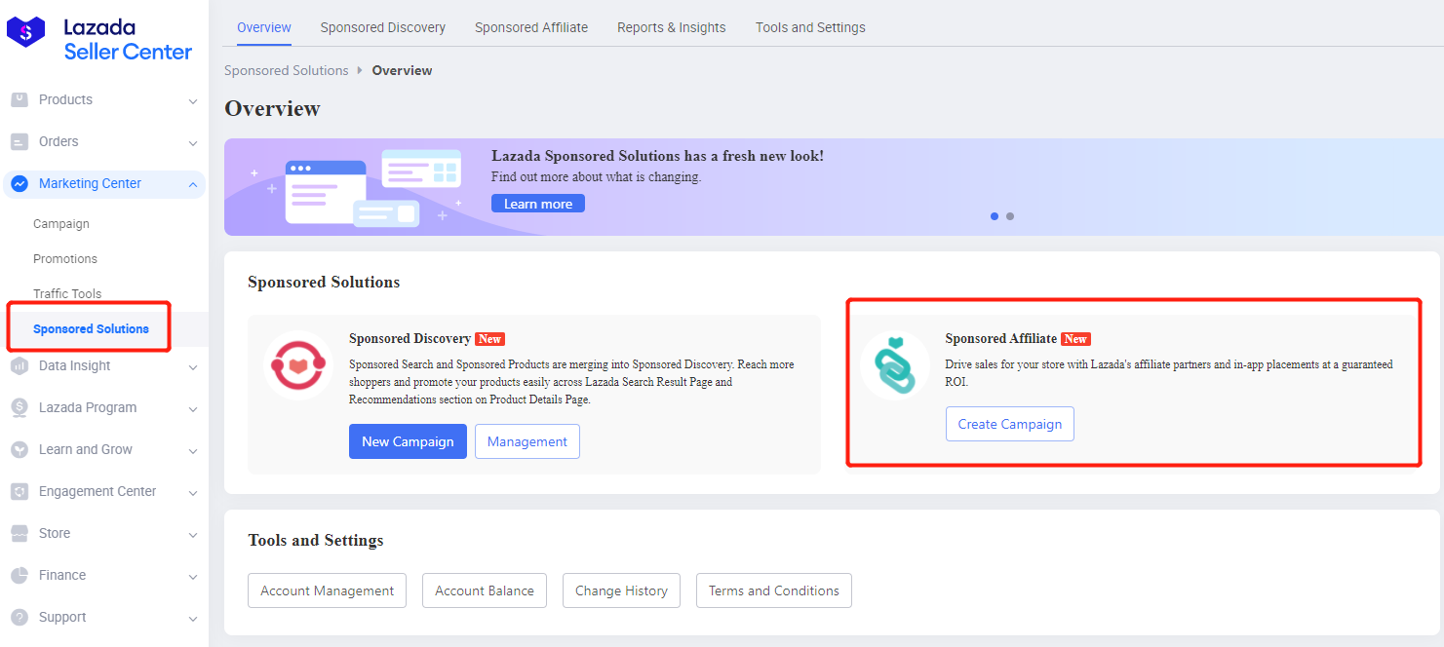Open the Reports & Insights tab
The height and width of the screenshot is (647, 1444).
671,27
